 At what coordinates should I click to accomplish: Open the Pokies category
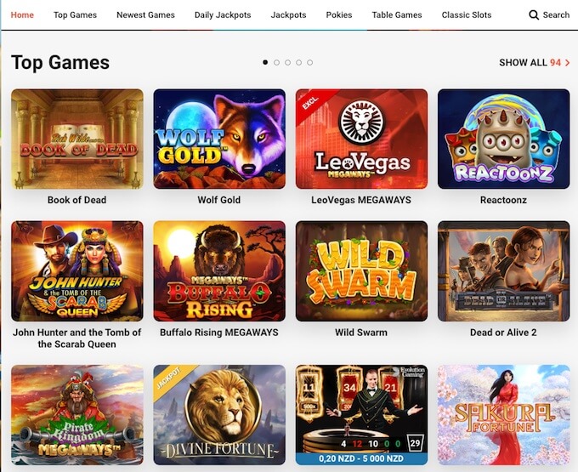pyautogui.click(x=339, y=15)
